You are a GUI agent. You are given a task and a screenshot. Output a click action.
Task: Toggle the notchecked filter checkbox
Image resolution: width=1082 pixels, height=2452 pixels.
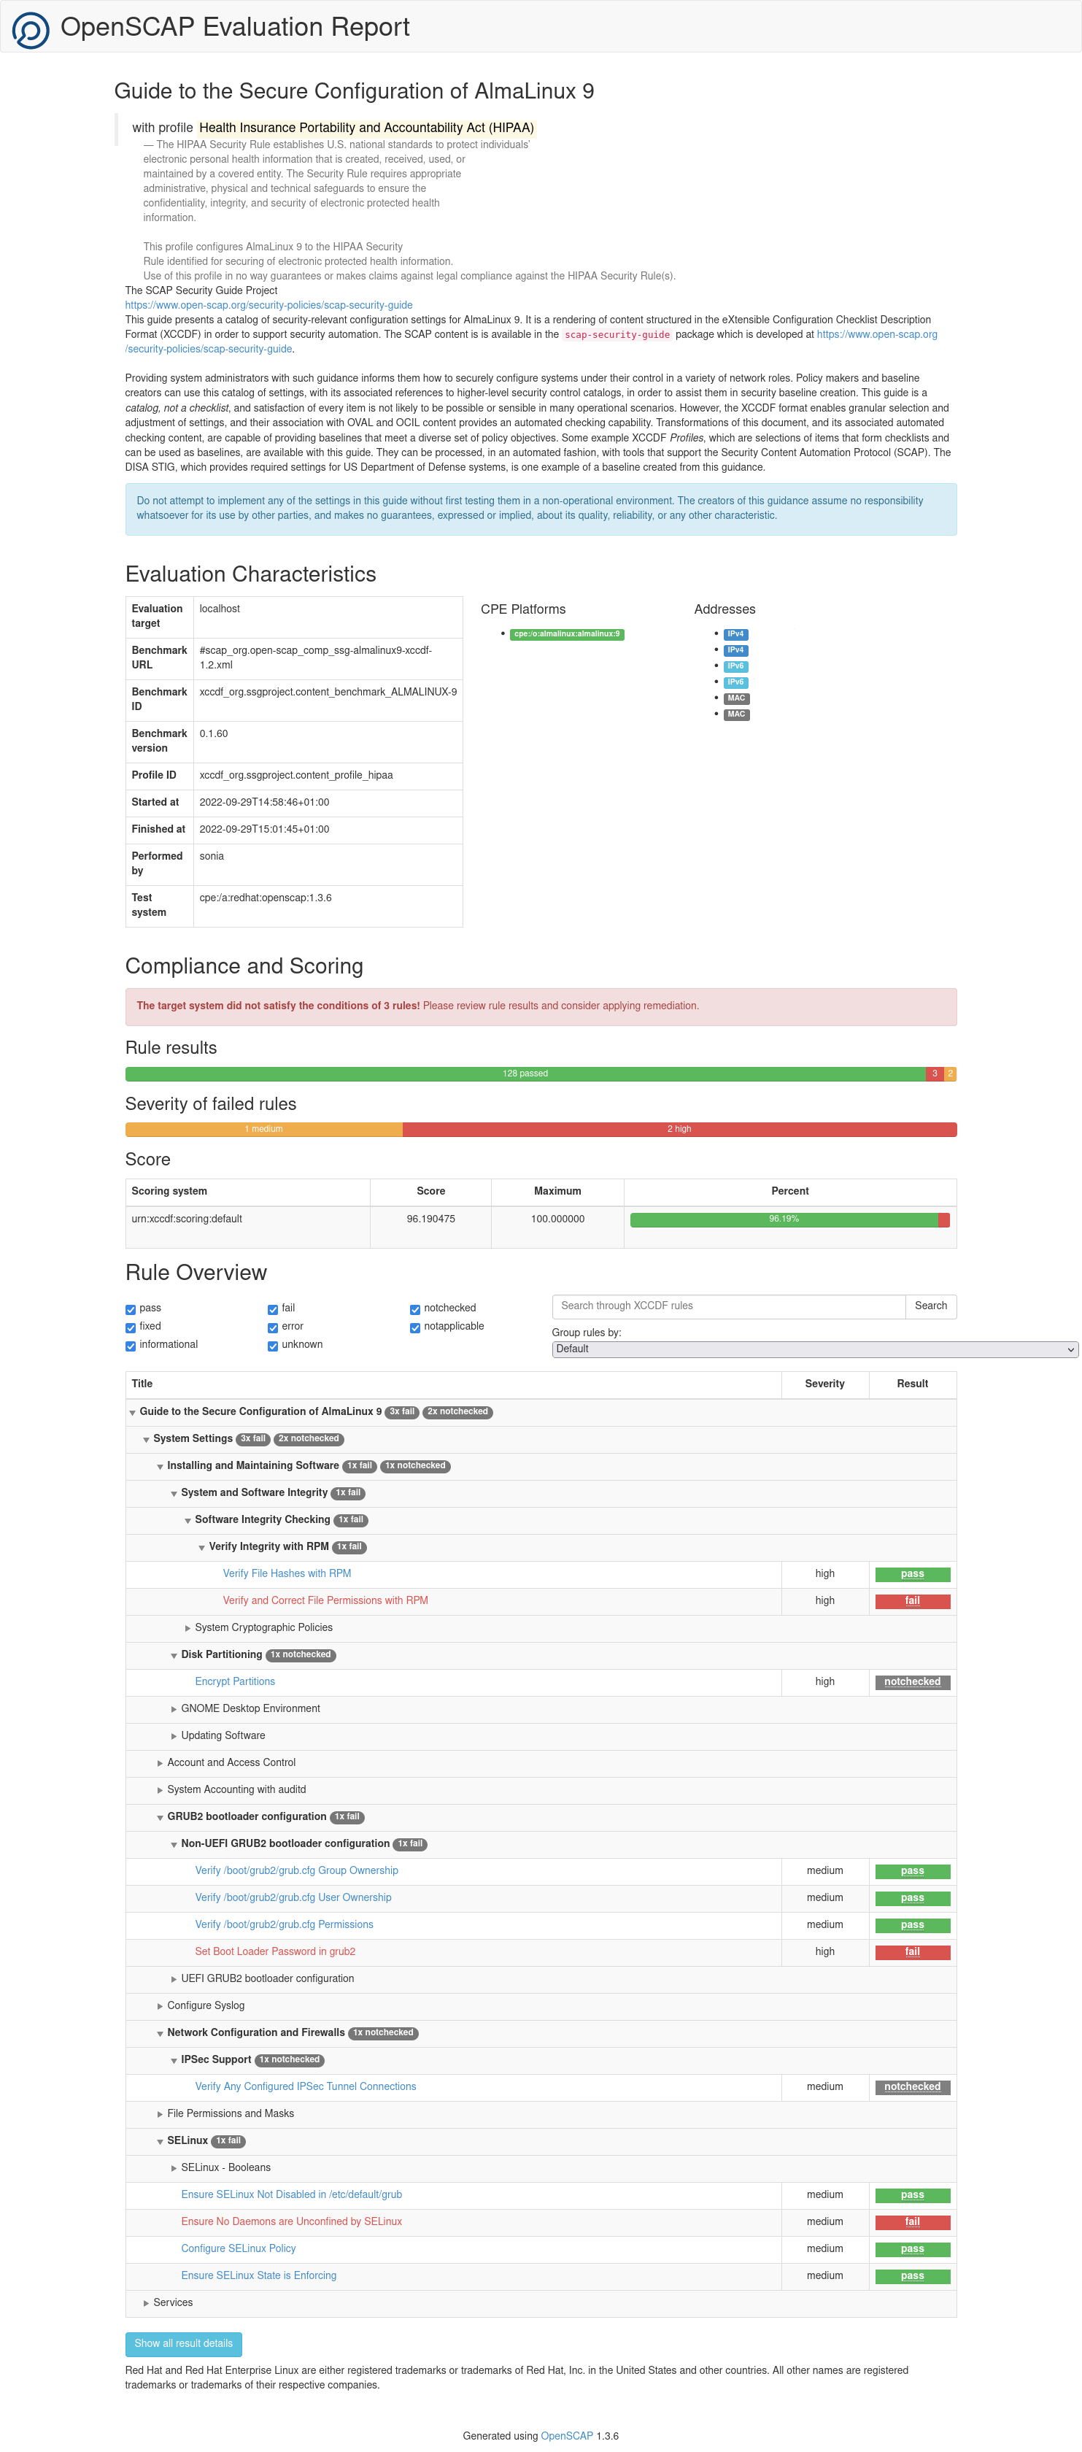(415, 1310)
